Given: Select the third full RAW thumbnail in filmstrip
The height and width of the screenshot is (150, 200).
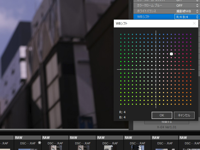Looking at the screenshot, I should pyautogui.click(x=82, y=143).
